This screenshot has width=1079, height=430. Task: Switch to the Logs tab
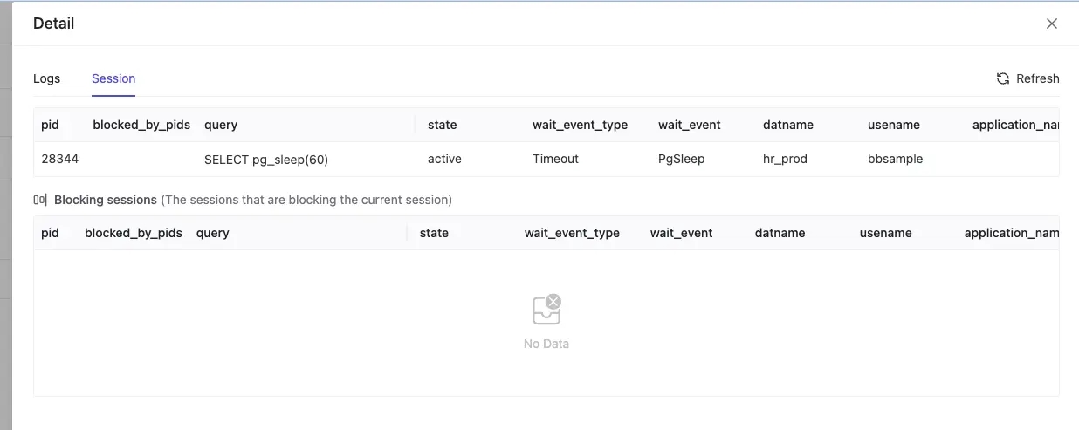(x=47, y=78)
